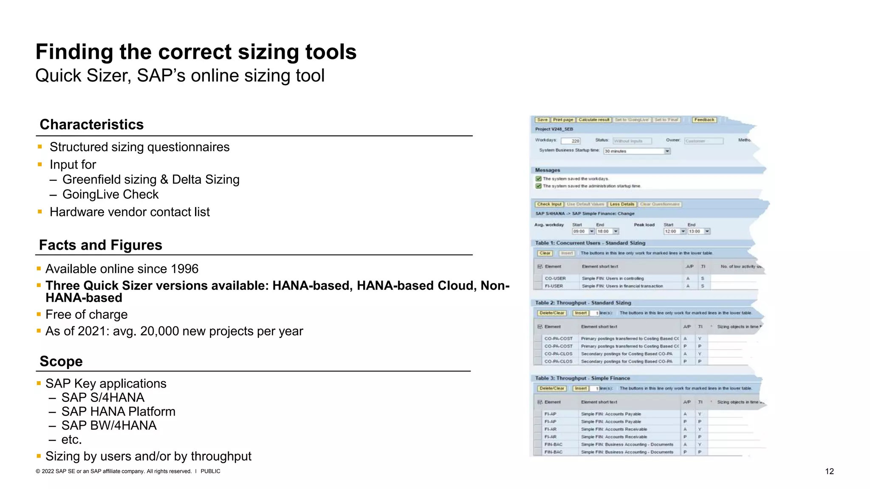870x489 pixels.
Task: Open the Avg. workday End time dropdown
Action: coord(616,231)
